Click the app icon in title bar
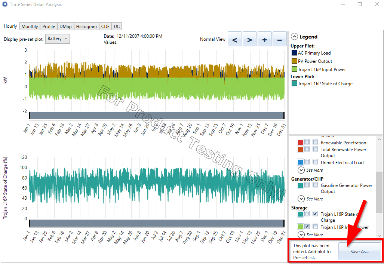 (x=5, y=4)
